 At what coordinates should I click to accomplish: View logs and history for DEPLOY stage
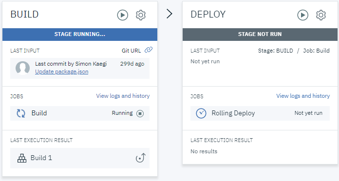[303, 96]
